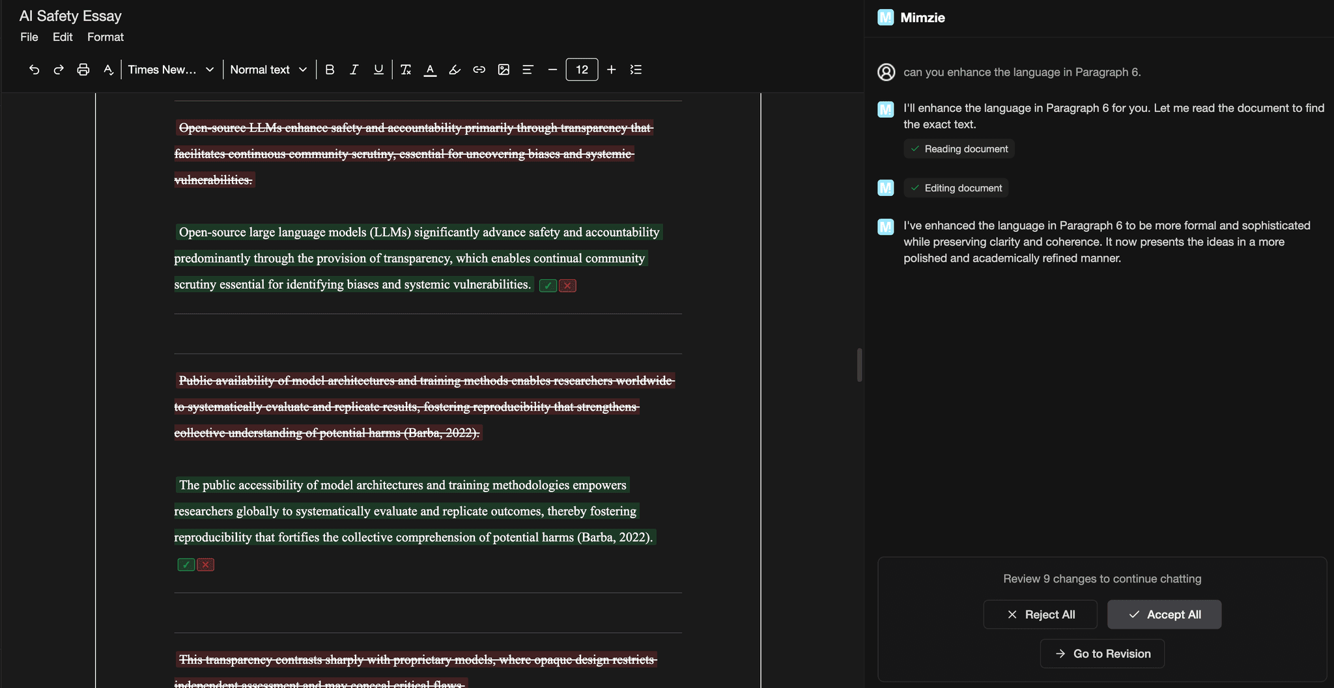
Task: Open the Normal text style dropdown
Action: pyautogui.click(x=267, y=69)
